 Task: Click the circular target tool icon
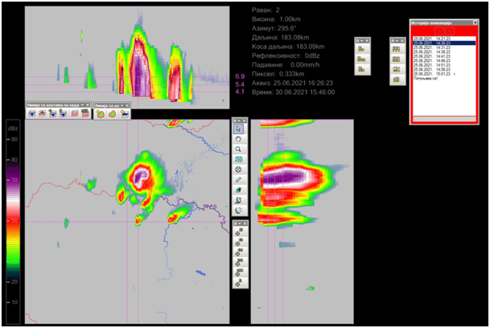239,170
